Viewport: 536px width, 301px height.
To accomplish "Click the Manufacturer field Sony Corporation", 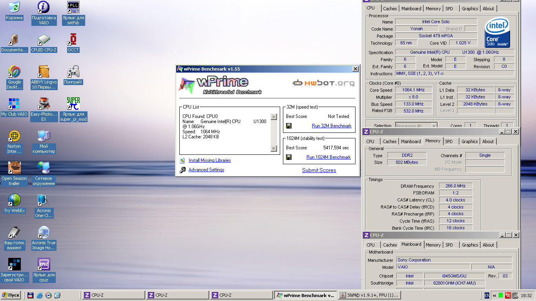I will click(454, 260).
